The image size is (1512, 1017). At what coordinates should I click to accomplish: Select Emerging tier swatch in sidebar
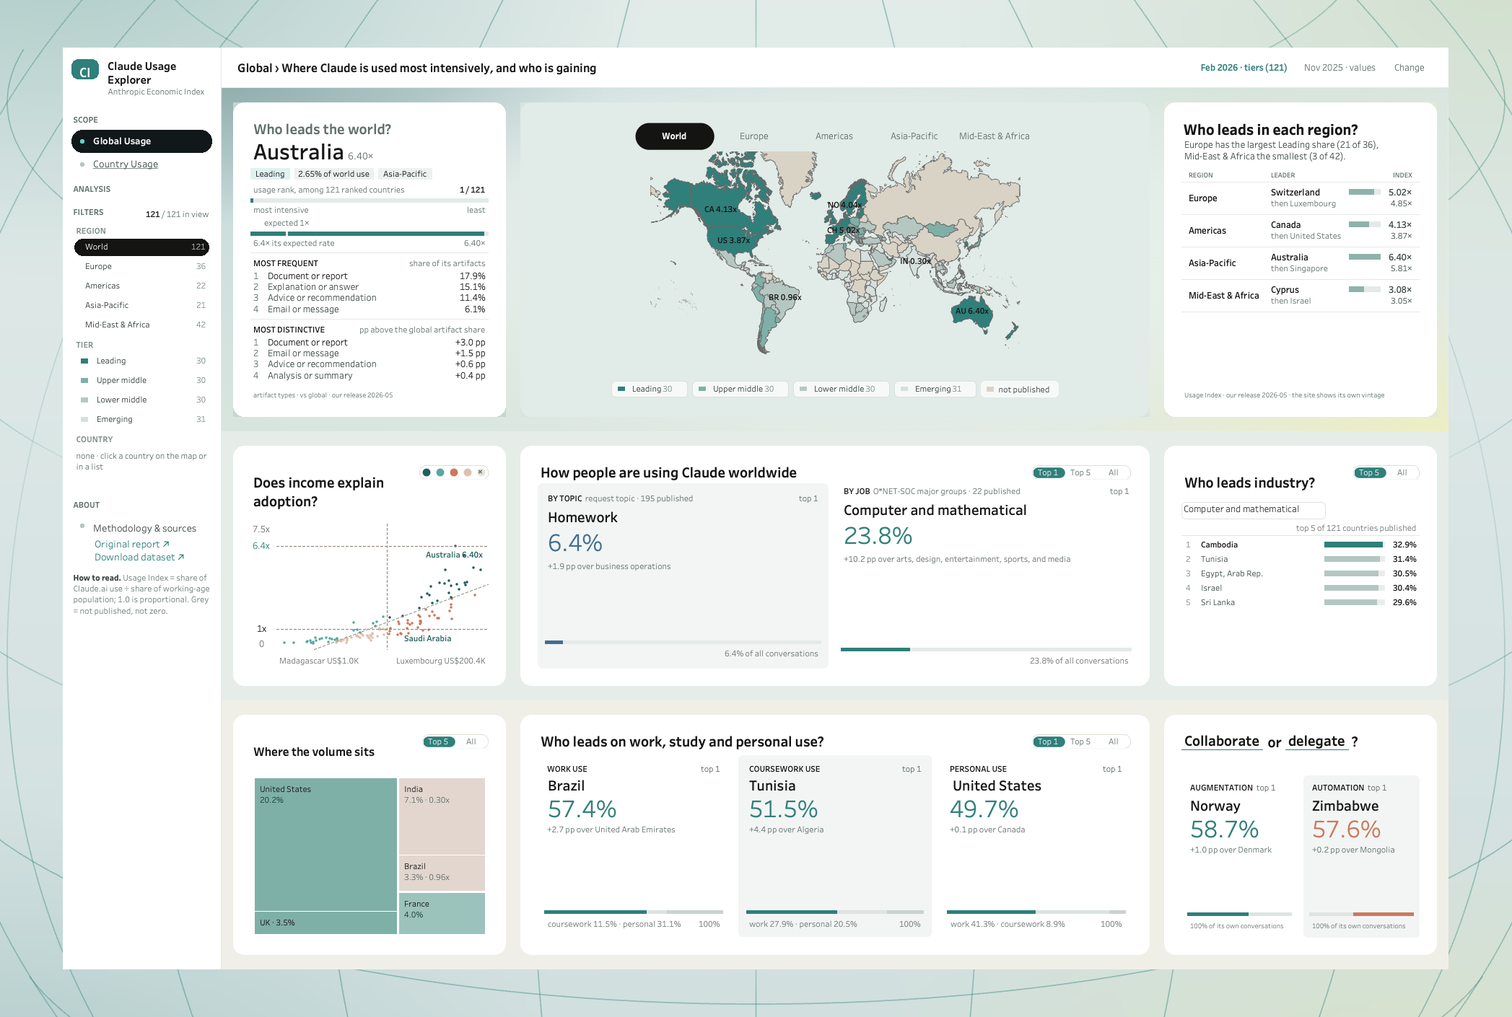tap(84, 419)
